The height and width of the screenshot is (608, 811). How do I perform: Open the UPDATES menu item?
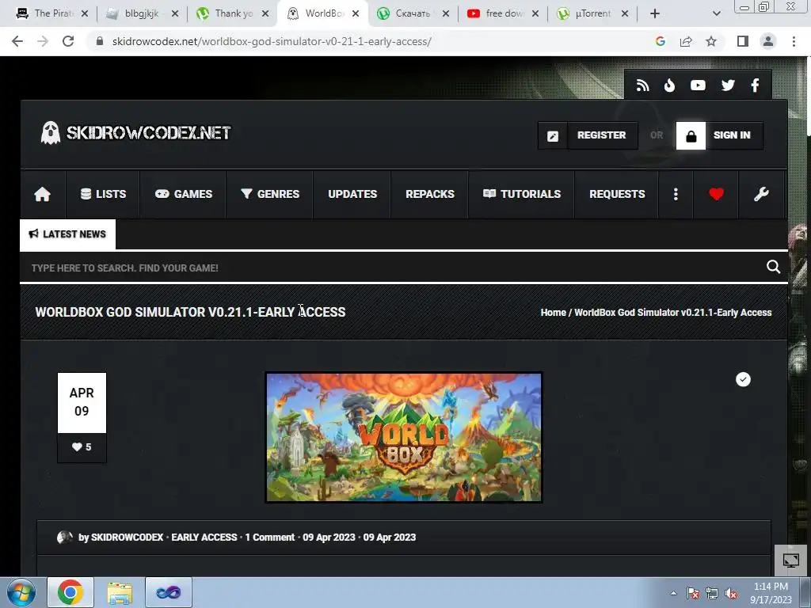point(352,195)
